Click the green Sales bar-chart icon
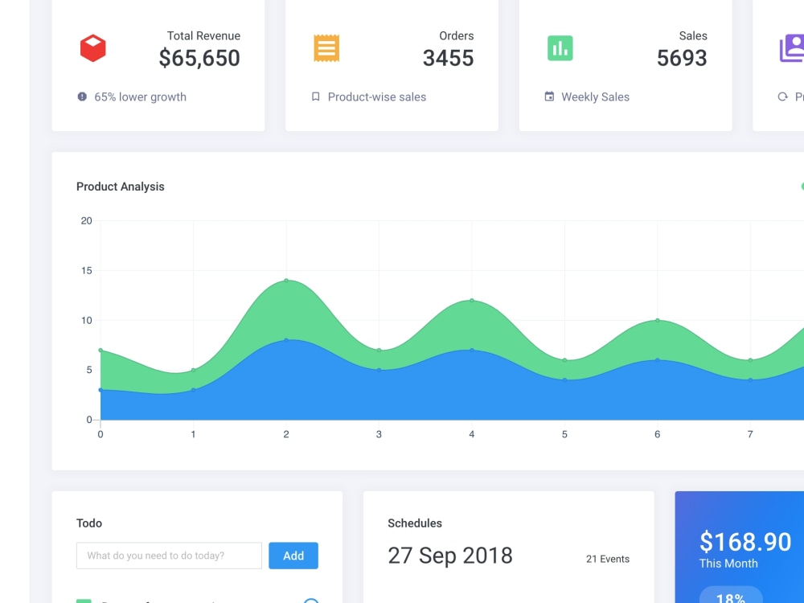The width and height of the screenshot is (804, 603). click(560, 47)
